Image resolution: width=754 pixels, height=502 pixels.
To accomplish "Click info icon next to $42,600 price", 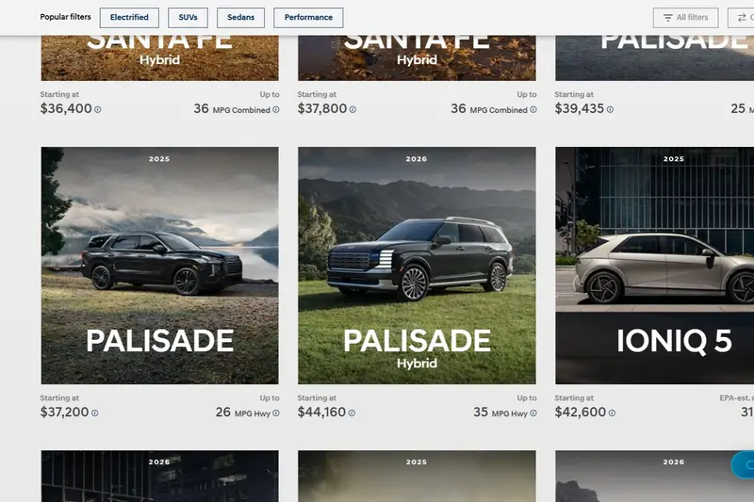I will click(x=612, y=413).
